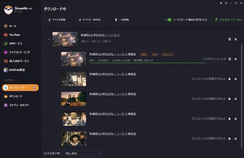The image size is (244, 158).
Task: Click the 第參話 episode thumbnail
Action: coord(74,99)
